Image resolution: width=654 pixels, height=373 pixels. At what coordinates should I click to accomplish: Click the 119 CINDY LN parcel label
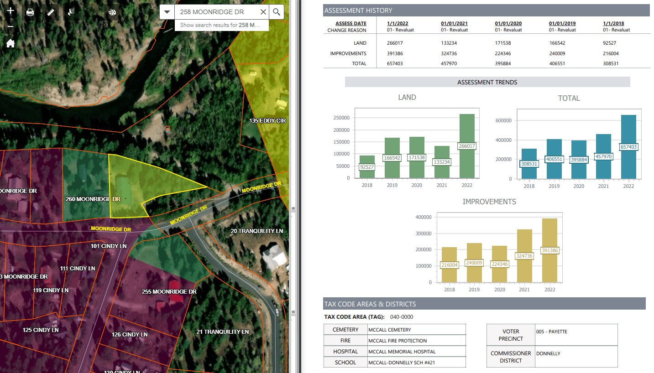click(x=51, y=290)
